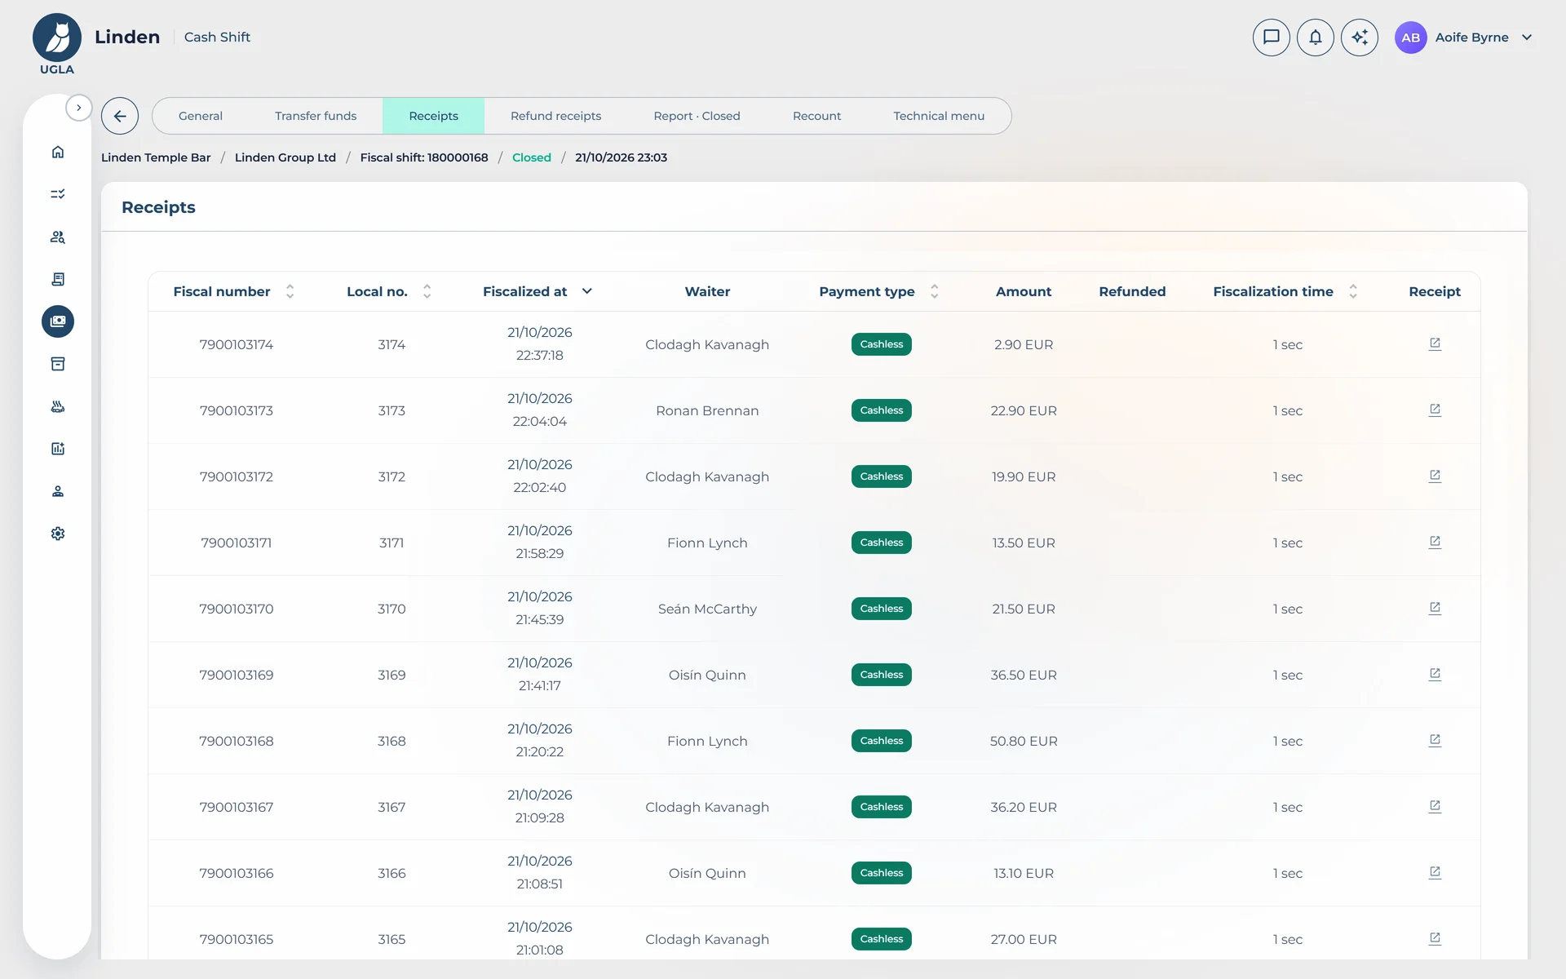Open receipt for fiscal number 7900103165

[1435, 938]
